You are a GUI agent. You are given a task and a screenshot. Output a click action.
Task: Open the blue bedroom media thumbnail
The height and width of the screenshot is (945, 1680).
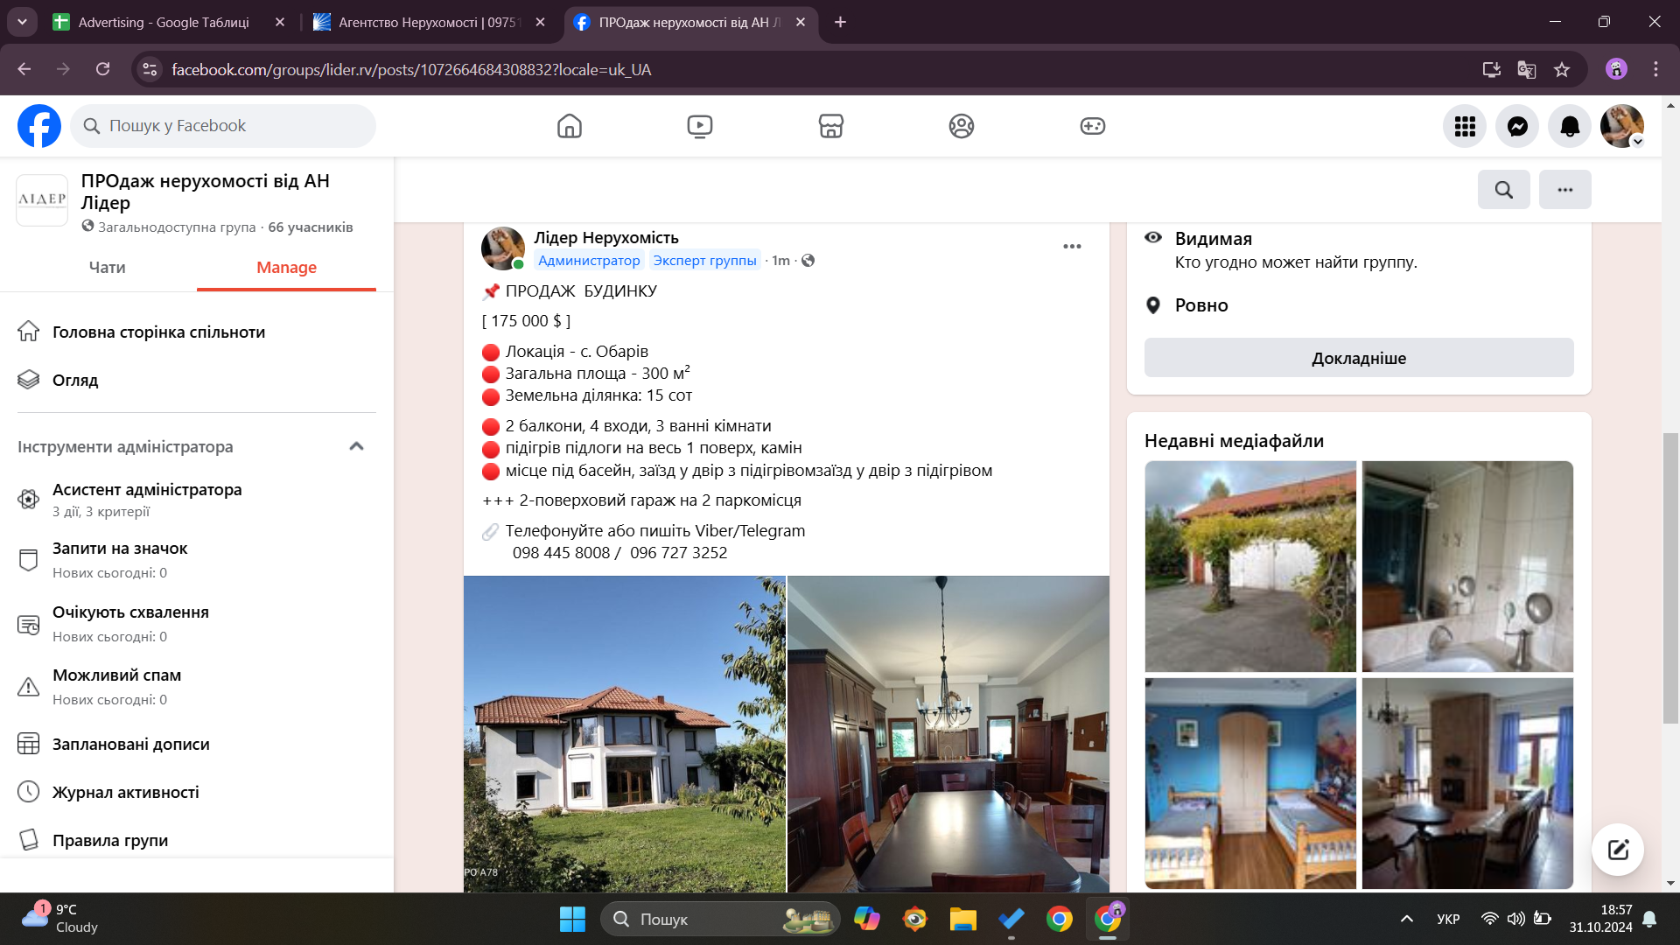1249,783
